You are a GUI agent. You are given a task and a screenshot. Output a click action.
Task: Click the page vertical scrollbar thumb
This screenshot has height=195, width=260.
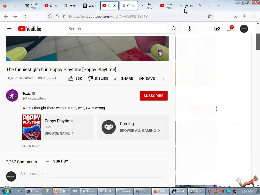[258, 41]
